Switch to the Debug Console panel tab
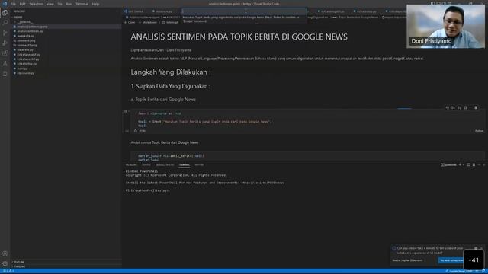Viewport: 488px width, 274px height. pyautogui.click(x=165, y=165)
